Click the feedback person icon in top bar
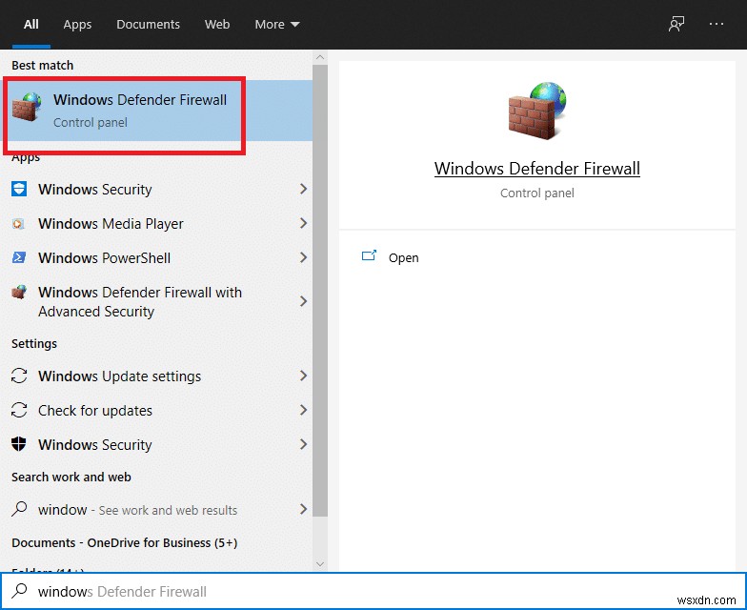 pos(676,24)
